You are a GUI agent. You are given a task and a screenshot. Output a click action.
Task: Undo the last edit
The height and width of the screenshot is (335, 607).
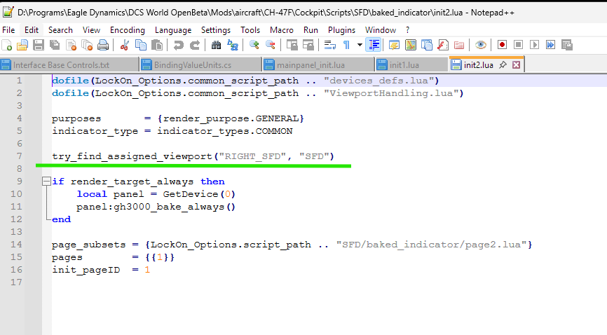(x=178, y=45)
